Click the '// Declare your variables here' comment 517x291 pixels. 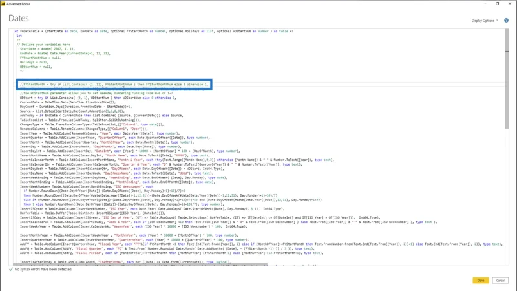point(43,45)
